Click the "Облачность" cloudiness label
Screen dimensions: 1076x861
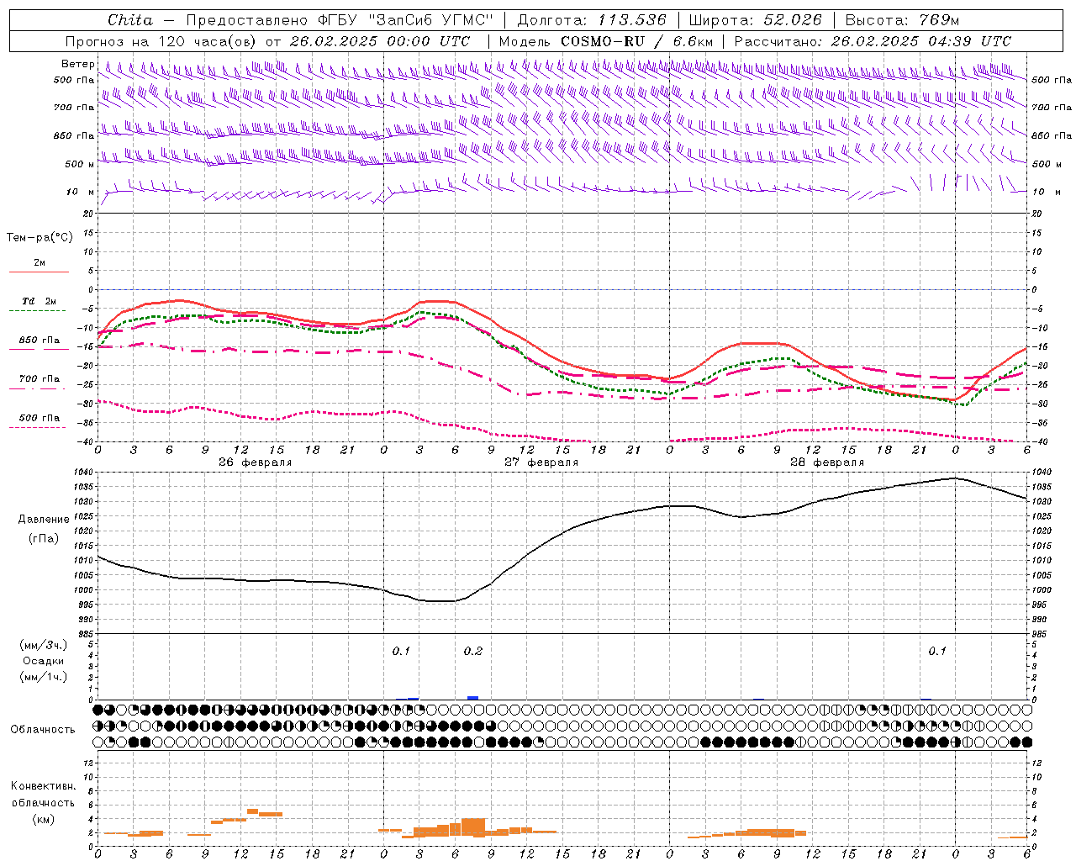click(x=43, y=730)
